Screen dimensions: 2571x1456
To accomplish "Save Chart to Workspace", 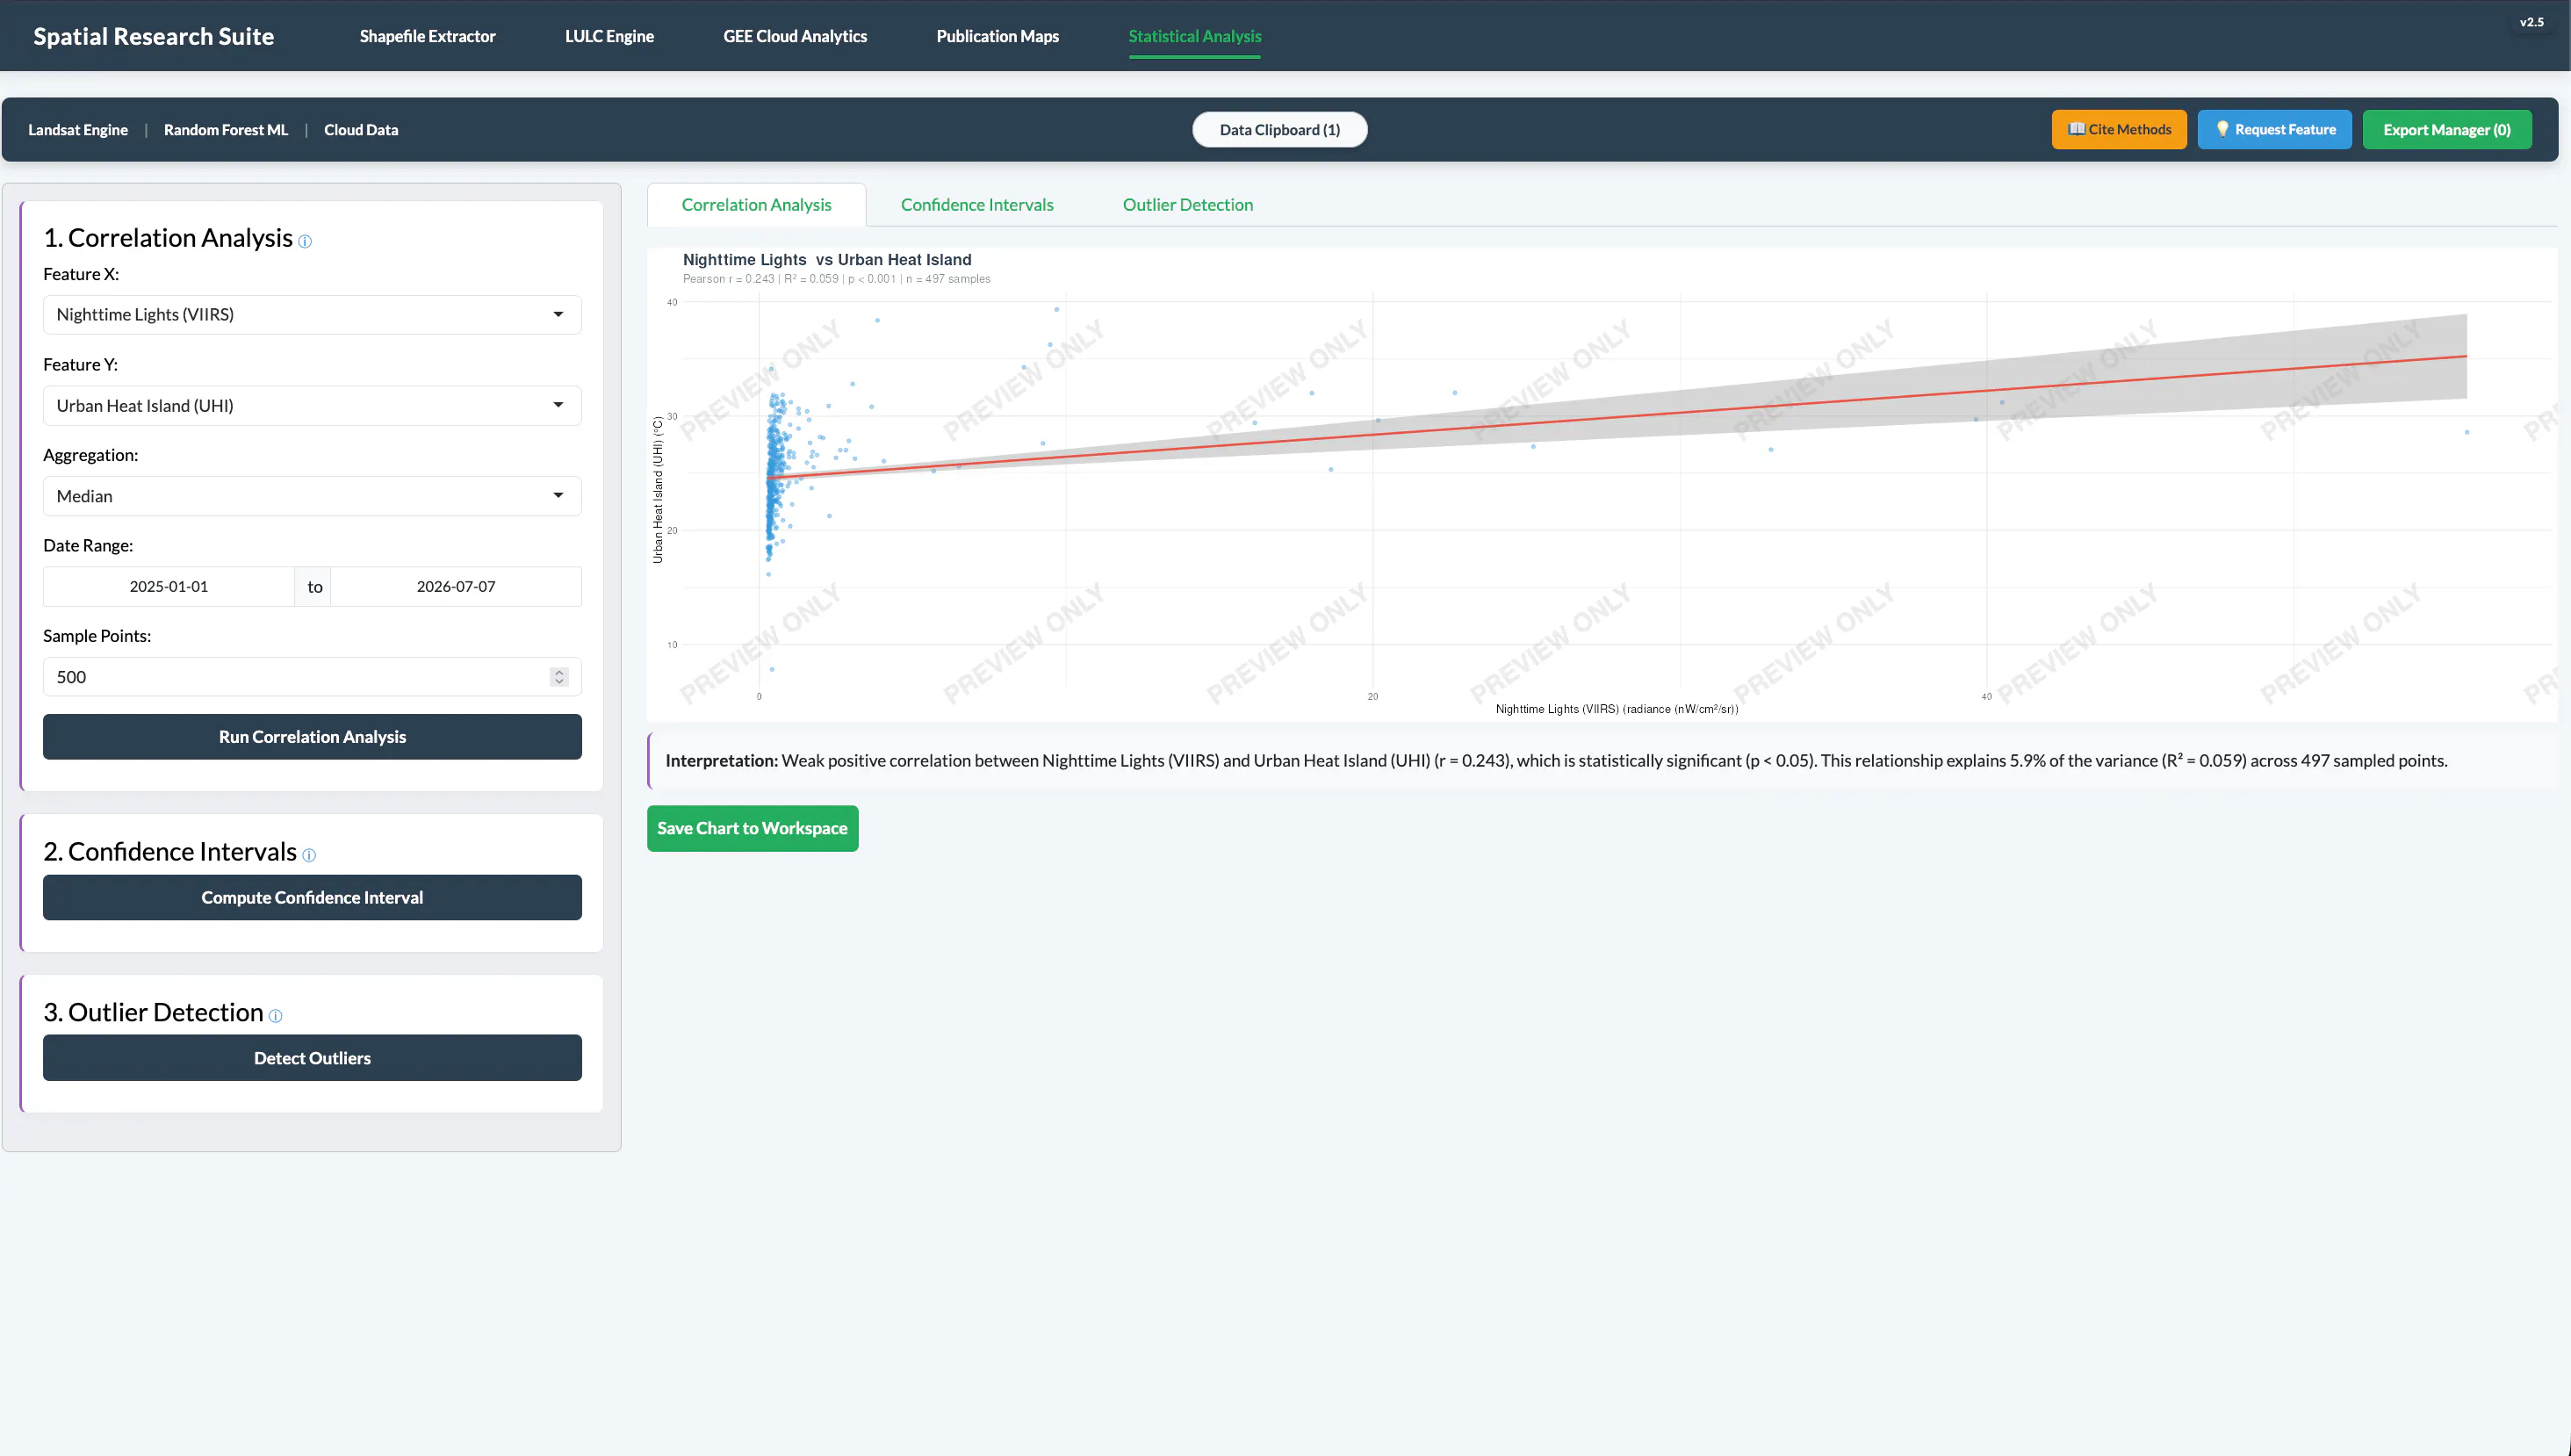I will pyautogui.click(x=753, y=829).
